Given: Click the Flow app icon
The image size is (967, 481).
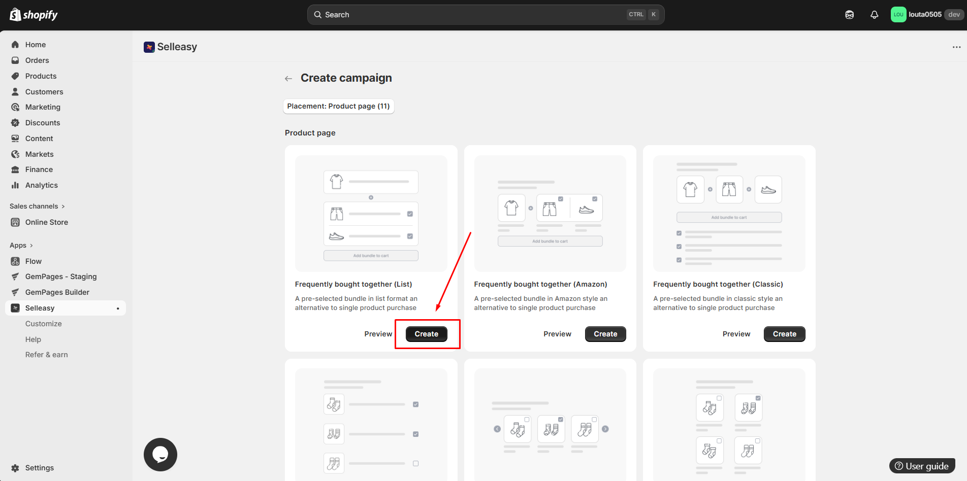Looking at the screenshot, I should coord(15,261).
